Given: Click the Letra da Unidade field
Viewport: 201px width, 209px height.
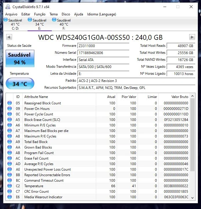Looking at the screenshot, I should point(103,74).
